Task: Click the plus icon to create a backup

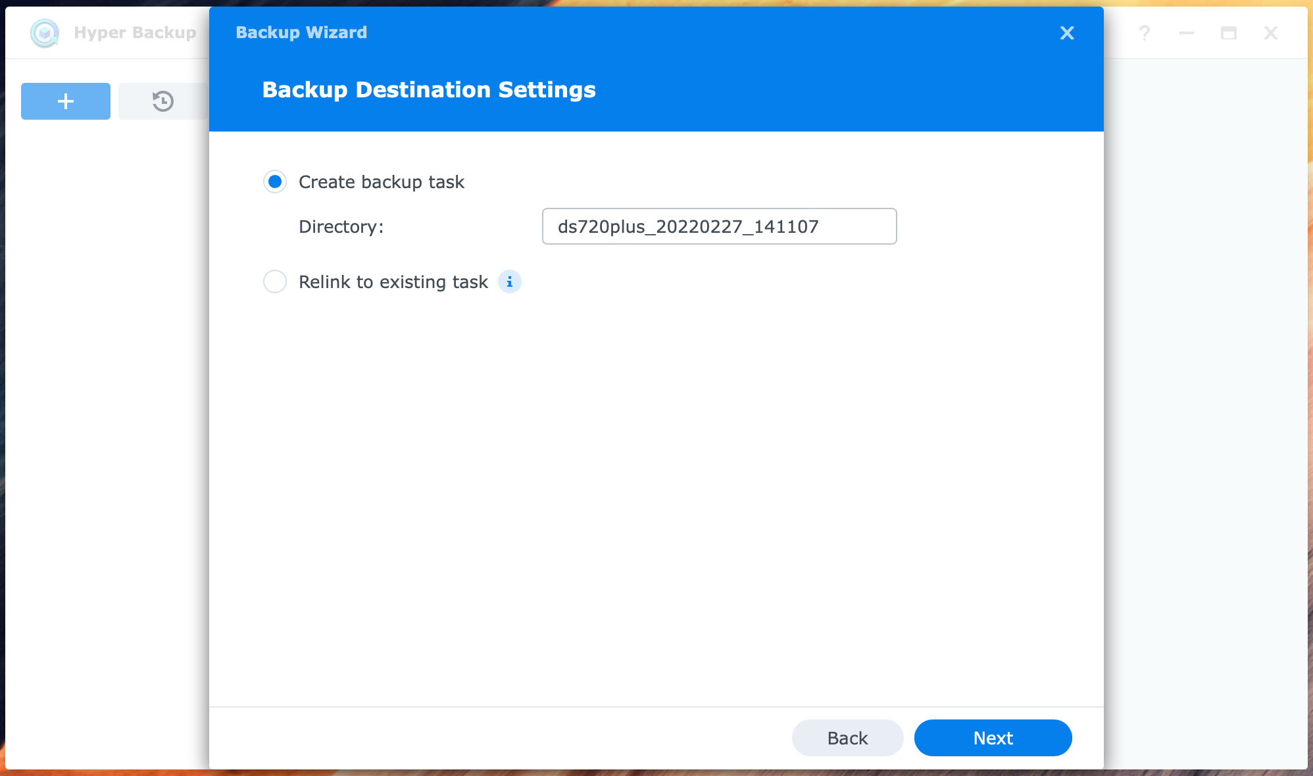Action: (x=65, y=101)
